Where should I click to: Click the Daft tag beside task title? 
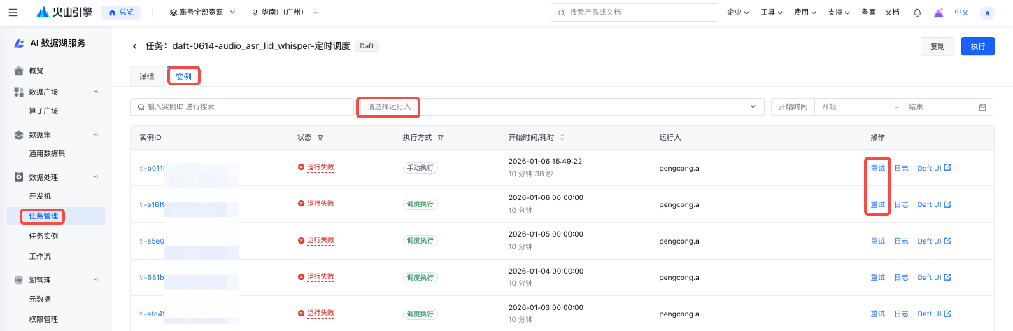367,46
